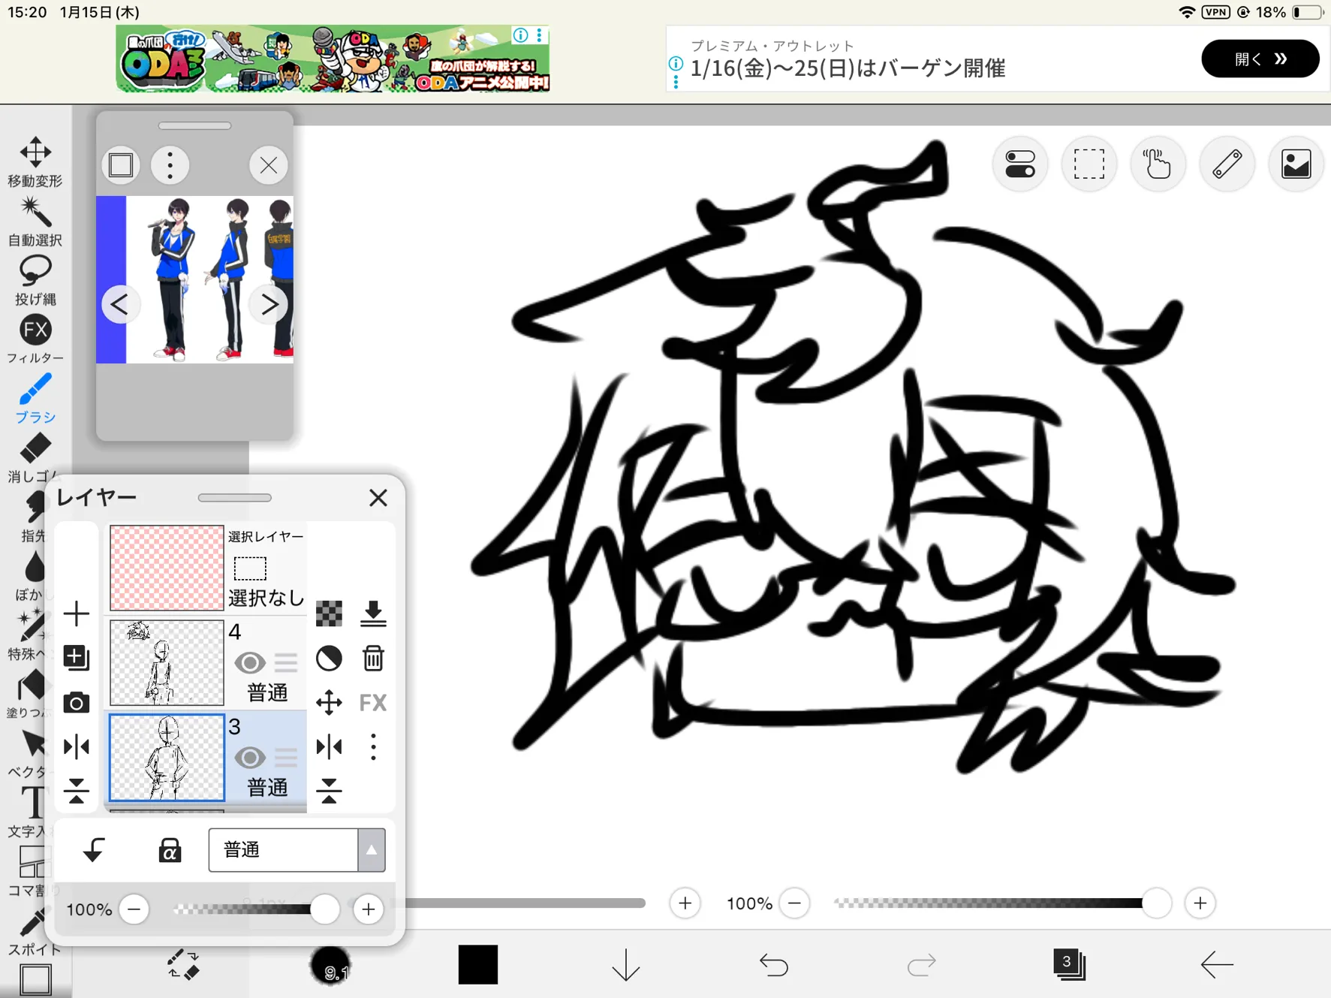Tap the ad info icon on ODA banner
Screen dimensions: 1331x998
pyautogui.click(x=520, y=35)
